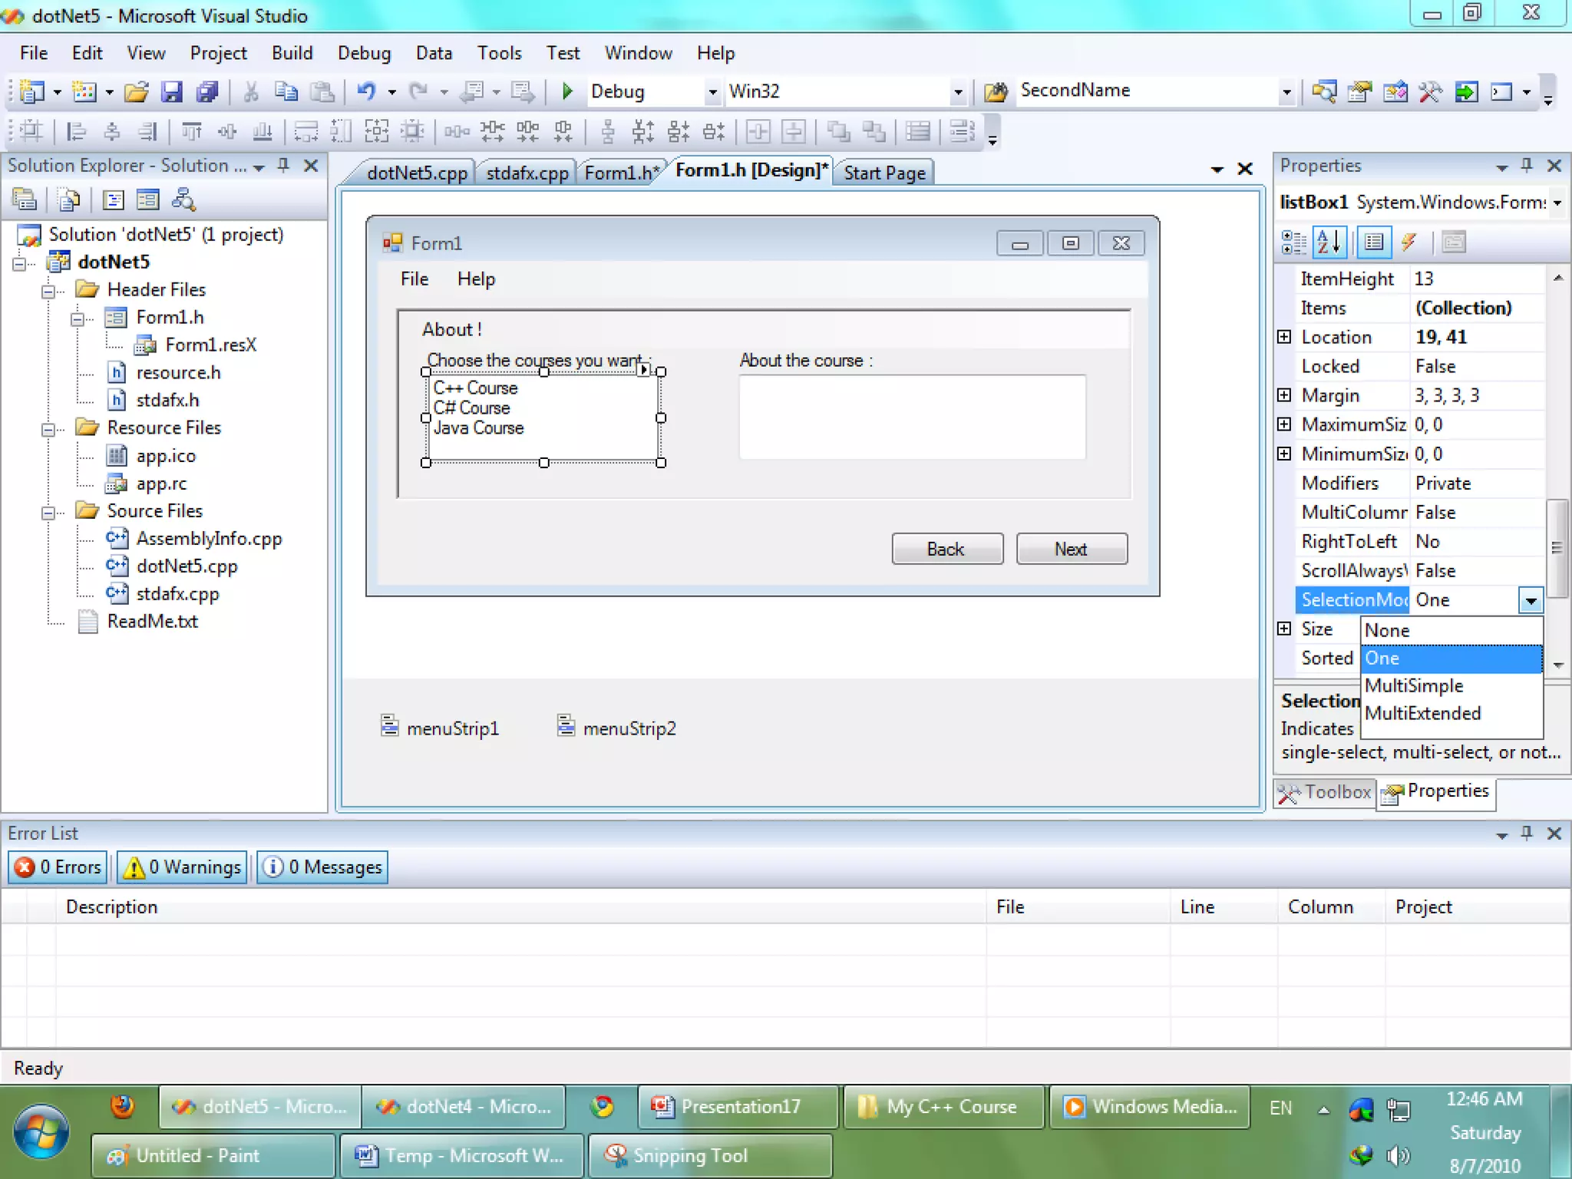Toggle the 0 Warnings filter button
This screenshot has width=1572, height=1179.
point(183,867)
